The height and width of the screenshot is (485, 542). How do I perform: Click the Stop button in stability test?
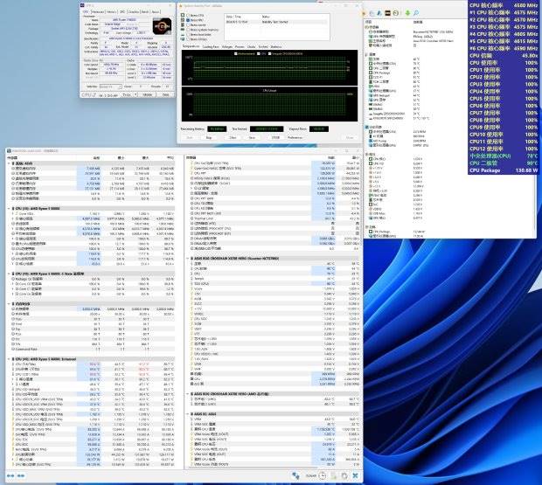tap(209, 137)
